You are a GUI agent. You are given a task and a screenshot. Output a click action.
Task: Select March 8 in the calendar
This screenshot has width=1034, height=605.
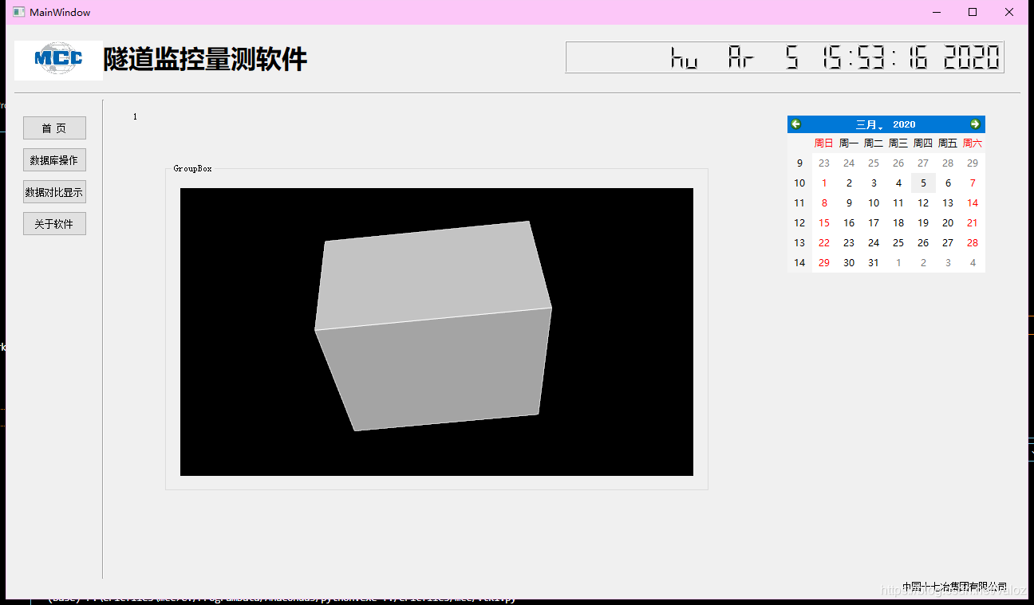pyautogui.click(x=824, y=202)
